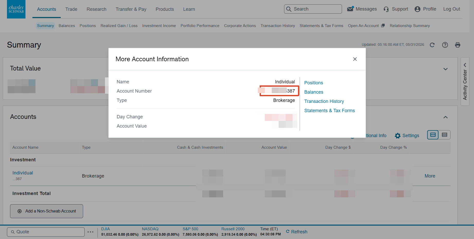Viewport: 474px width, 239px height.
Task: Open An Account navigation link
Action: tap(363, 26)
